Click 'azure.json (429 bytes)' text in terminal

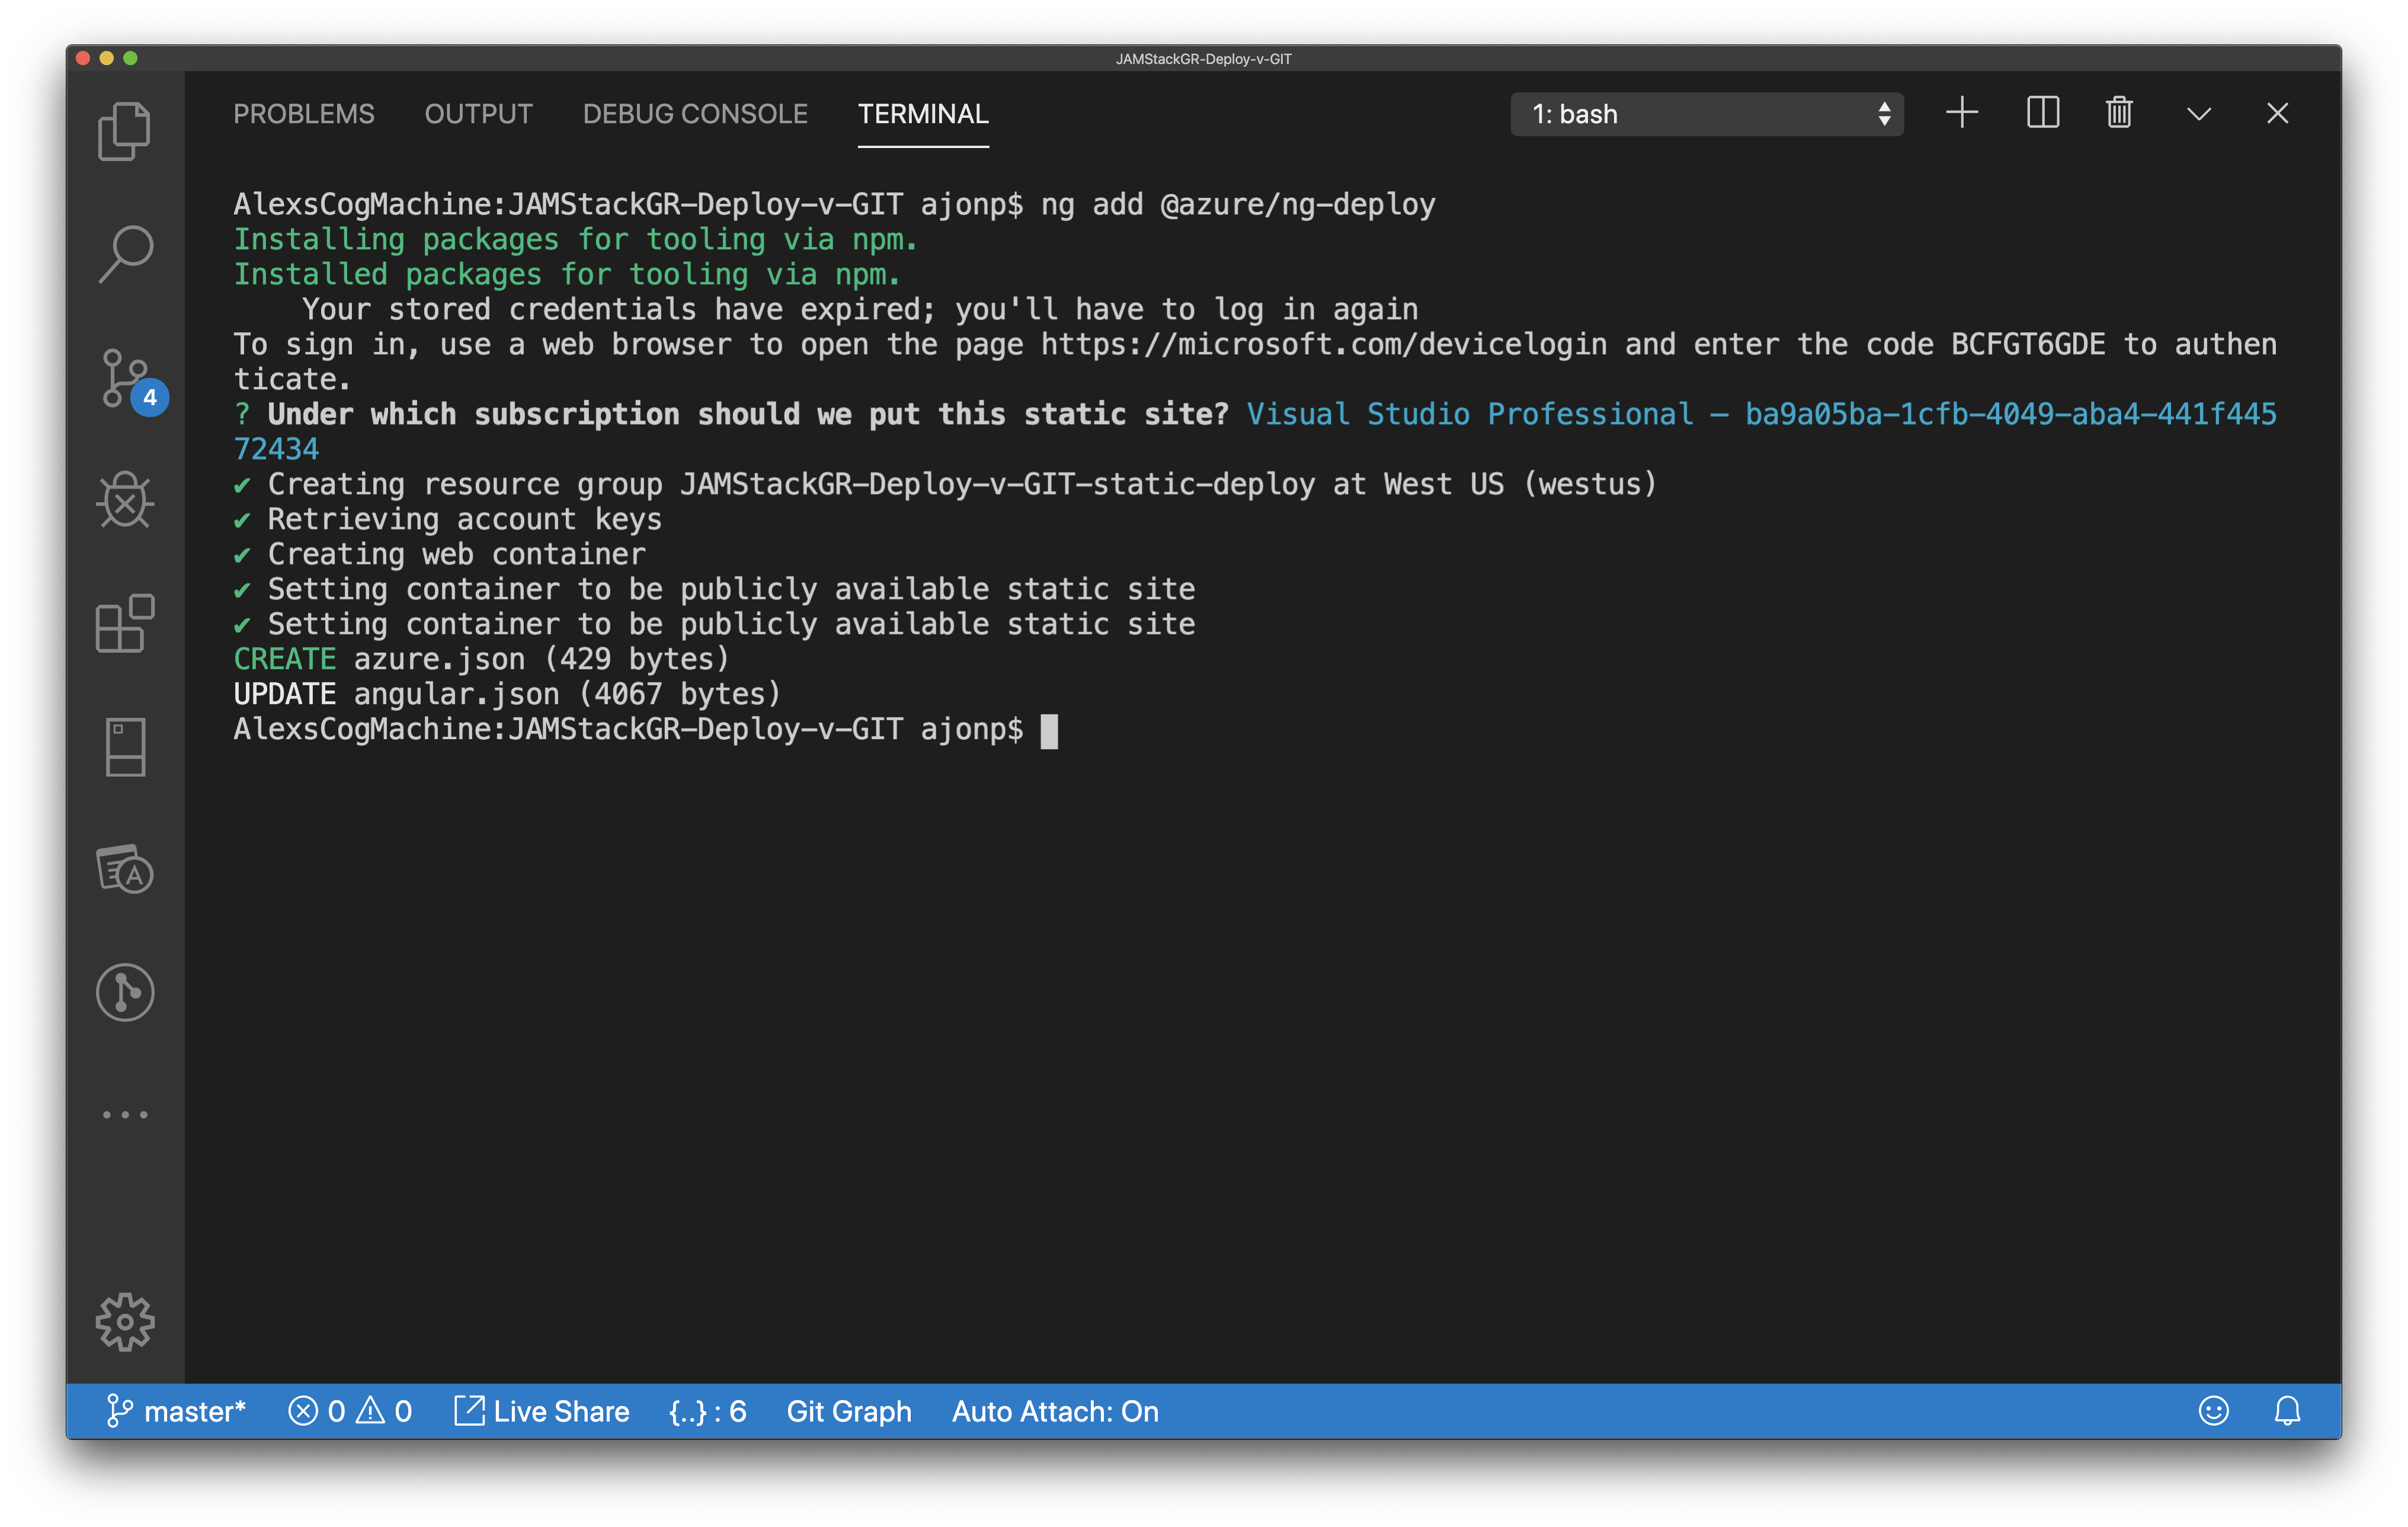(x=541, y=659)
